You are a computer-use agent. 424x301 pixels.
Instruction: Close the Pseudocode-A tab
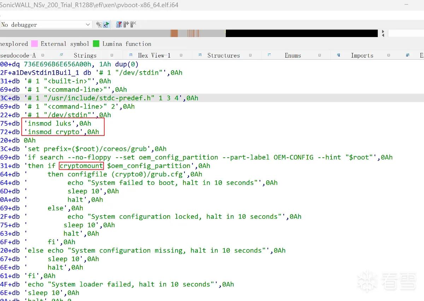click(42, 55)
